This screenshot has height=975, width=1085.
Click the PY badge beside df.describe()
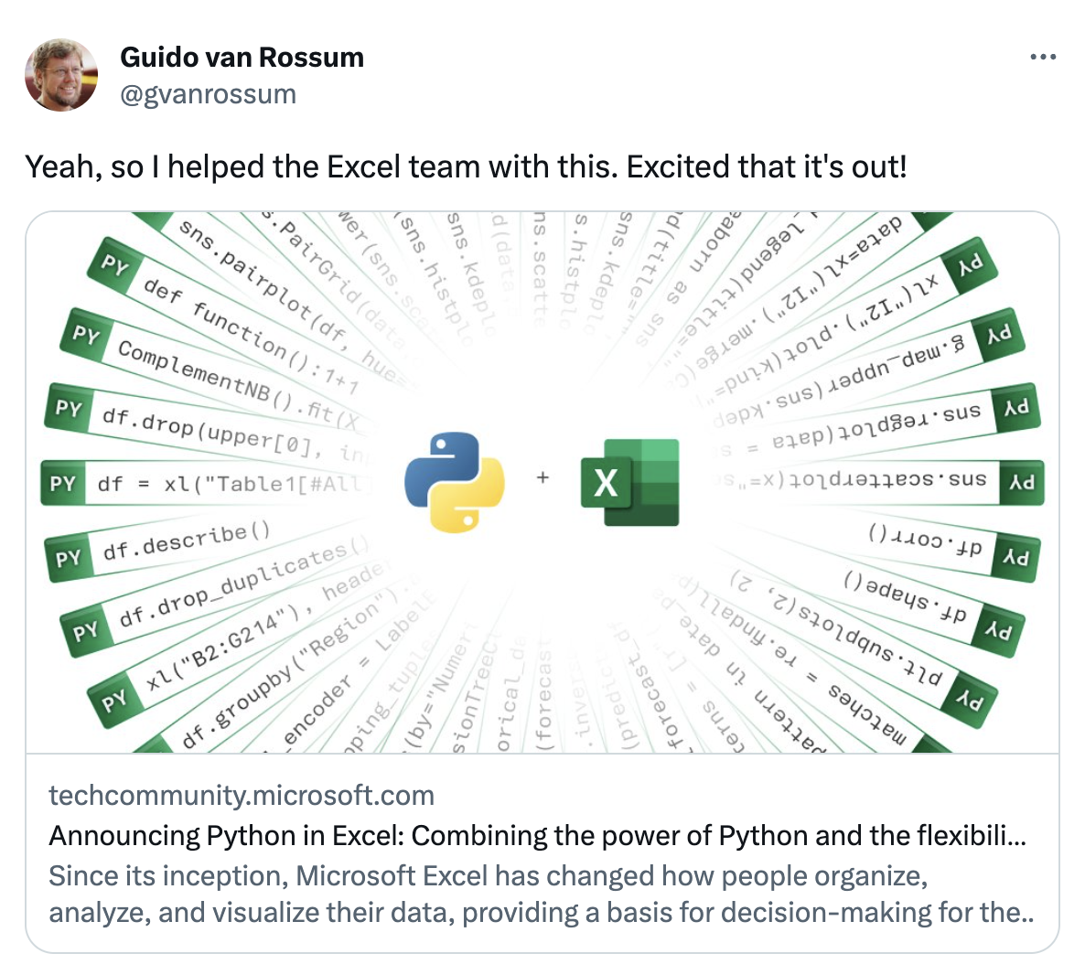click(68, 558)
